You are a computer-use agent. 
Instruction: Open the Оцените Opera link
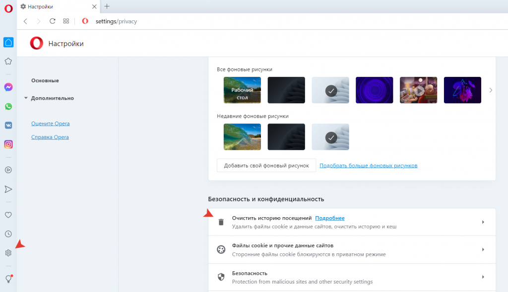(50, 123)
